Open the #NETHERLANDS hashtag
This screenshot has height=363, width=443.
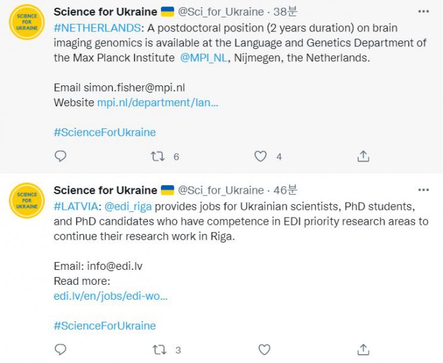[x=97, y=28]
